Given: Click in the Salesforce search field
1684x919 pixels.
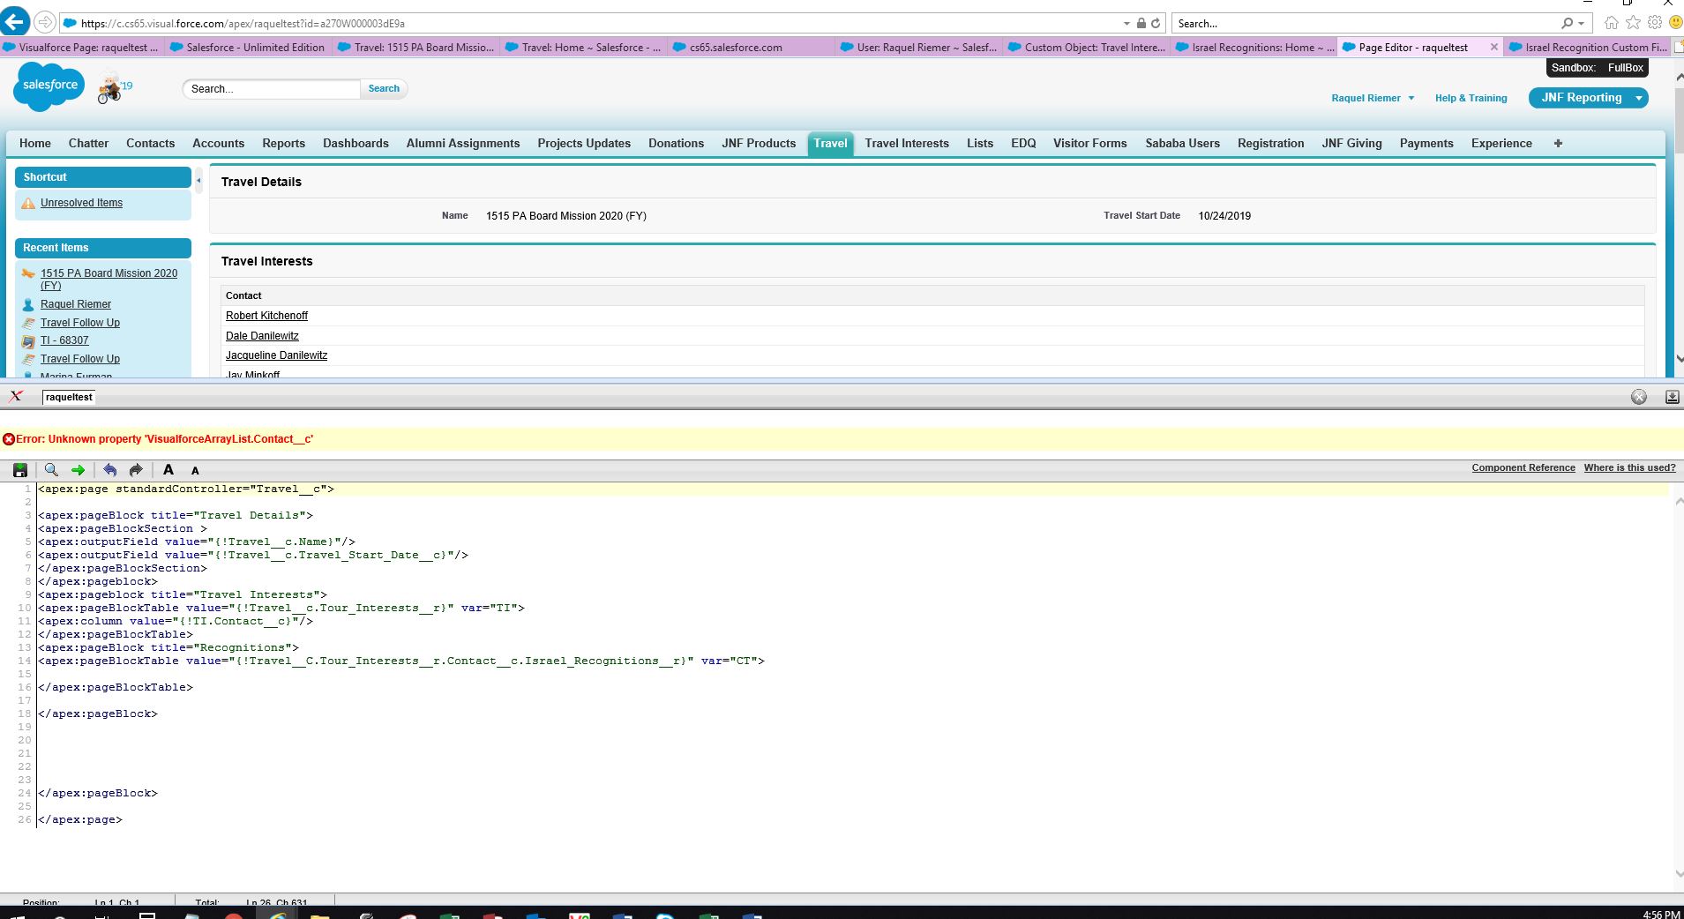Looking at the screenshot, I should (x=271, y=88).
